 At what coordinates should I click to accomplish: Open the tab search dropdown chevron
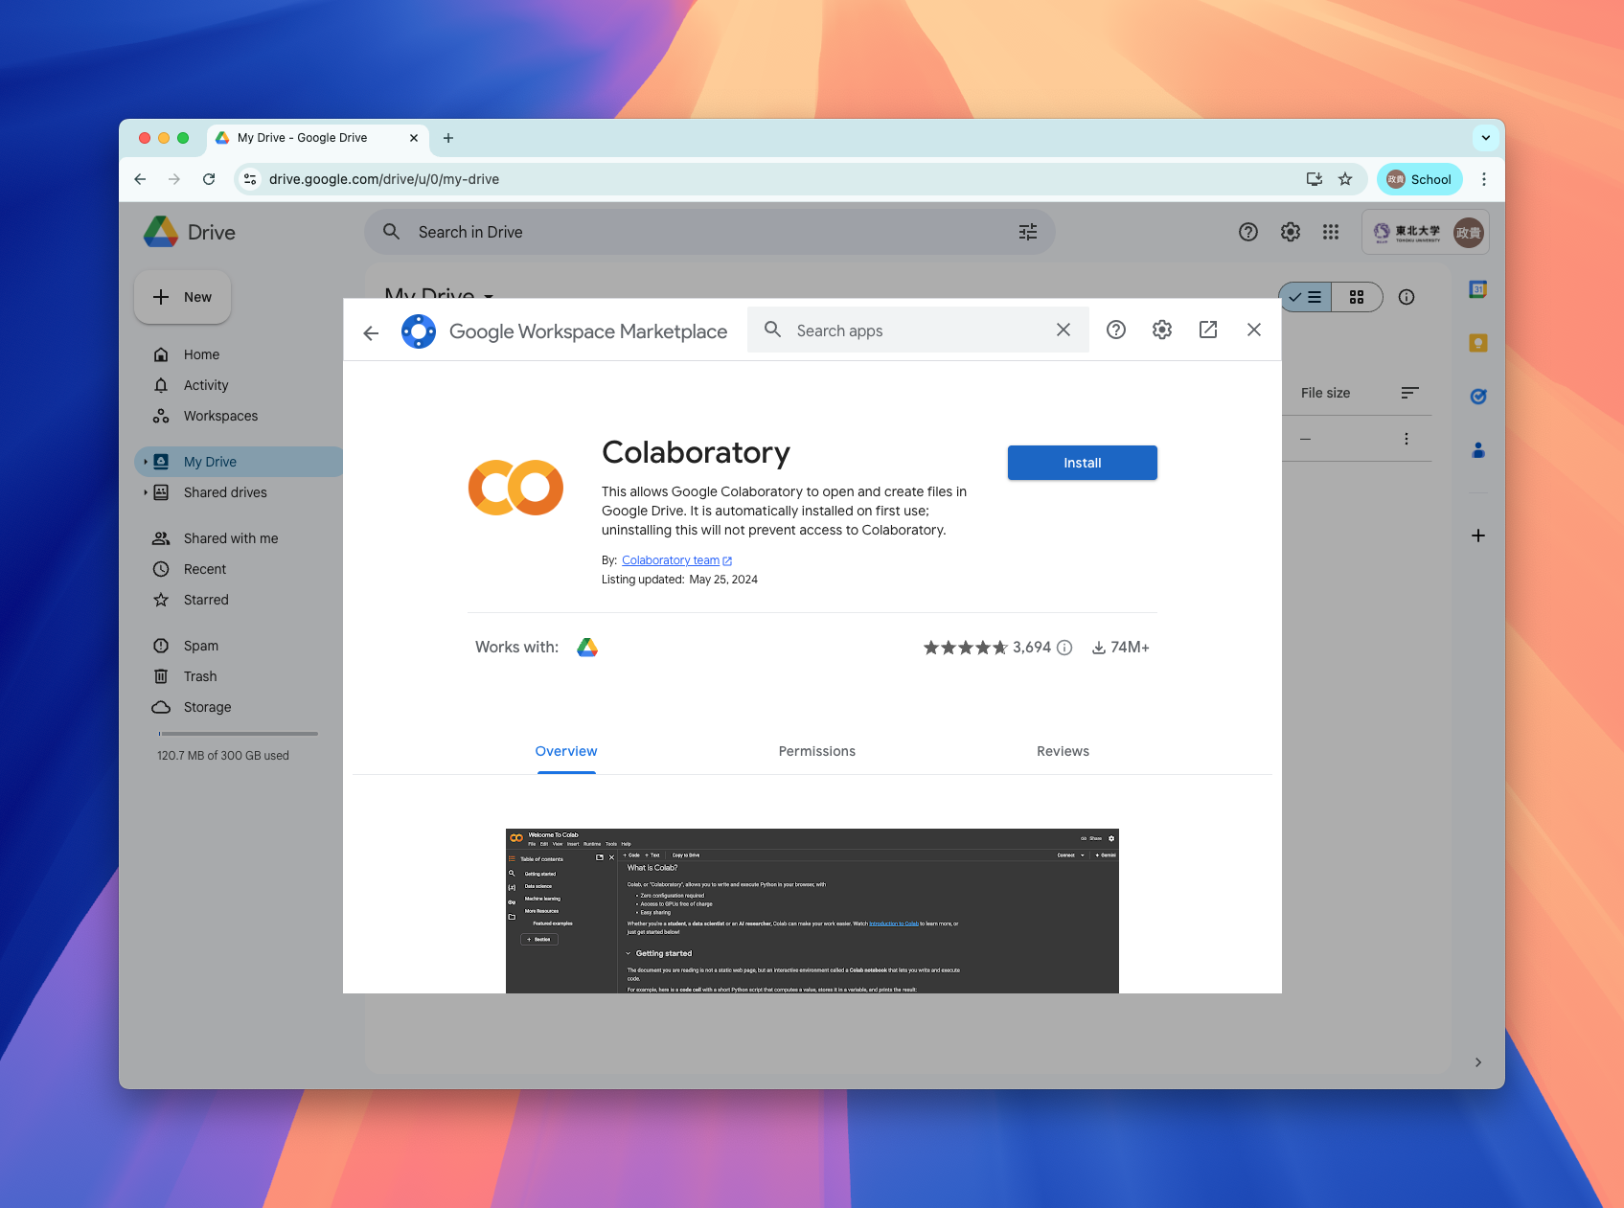click(x=1485, y=138)
